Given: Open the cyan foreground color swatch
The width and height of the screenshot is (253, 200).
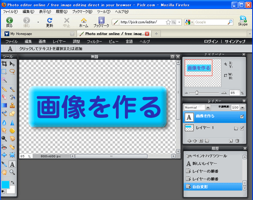Looking at the screenshot, I should [5, 184].
